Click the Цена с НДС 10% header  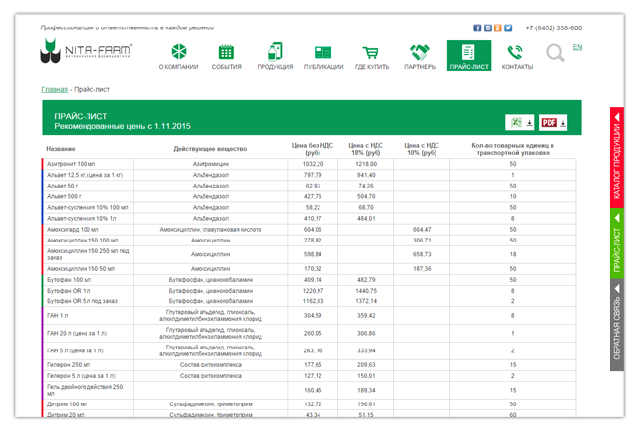pos(422,149)
